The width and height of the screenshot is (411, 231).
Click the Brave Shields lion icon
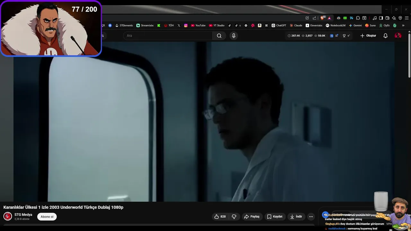coord(322,18)
